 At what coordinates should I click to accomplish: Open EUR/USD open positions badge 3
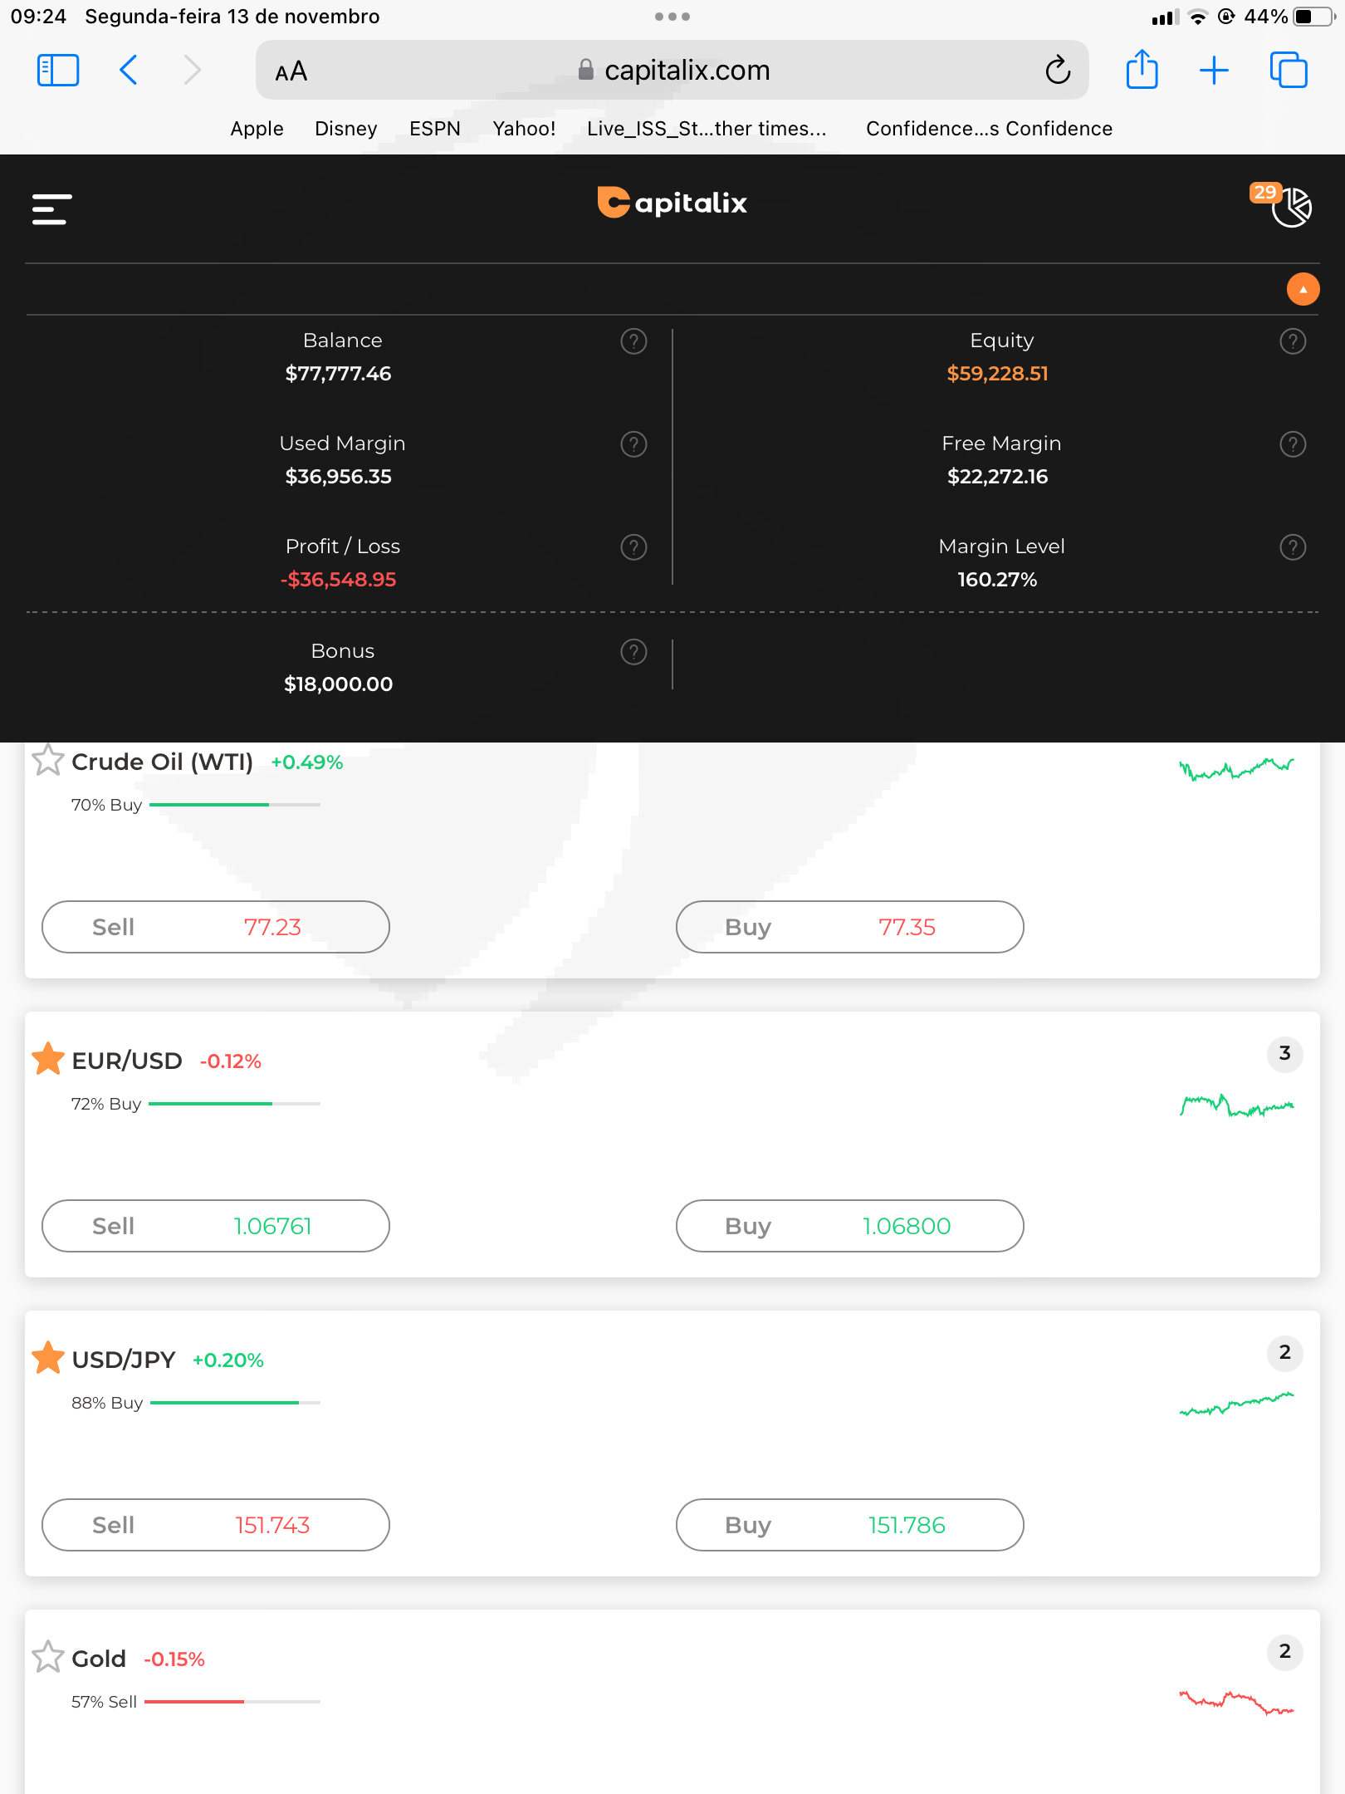point(1284,1054)
